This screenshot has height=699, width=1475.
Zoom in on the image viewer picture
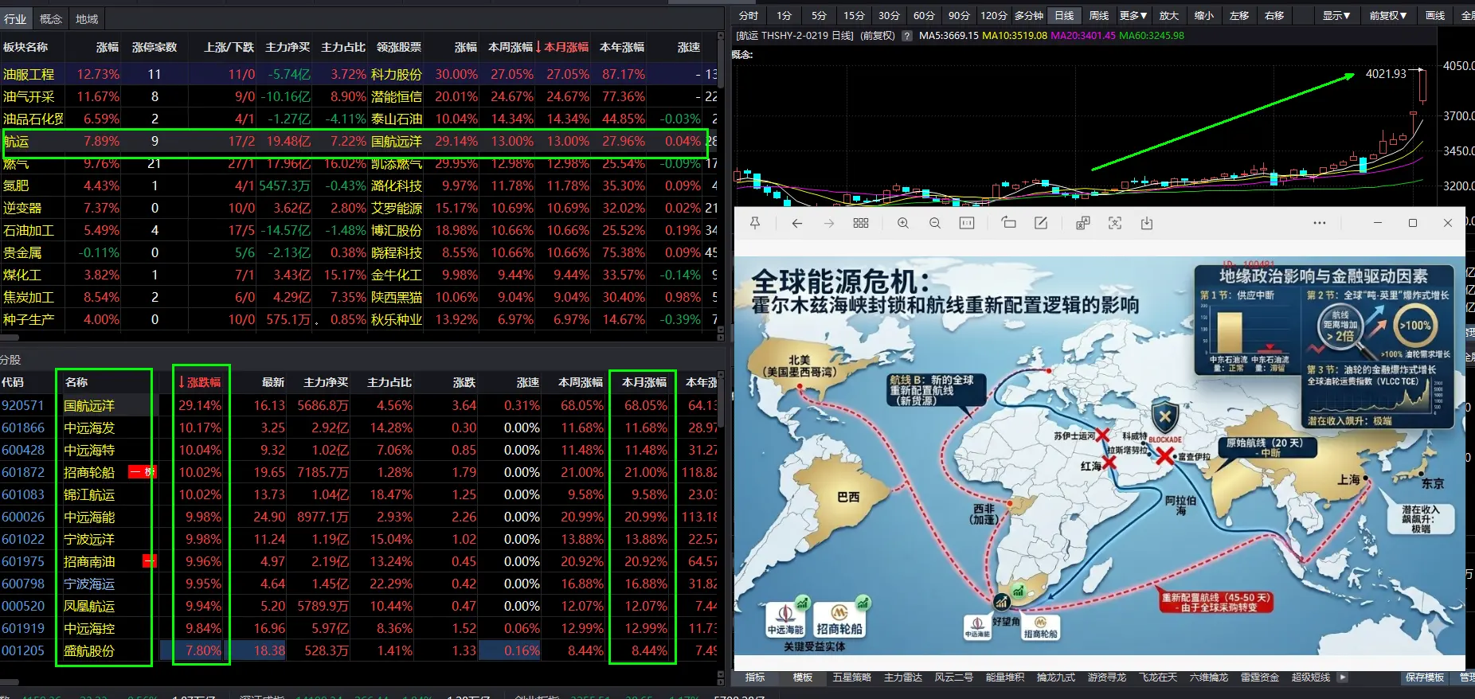tap(903, 224)
